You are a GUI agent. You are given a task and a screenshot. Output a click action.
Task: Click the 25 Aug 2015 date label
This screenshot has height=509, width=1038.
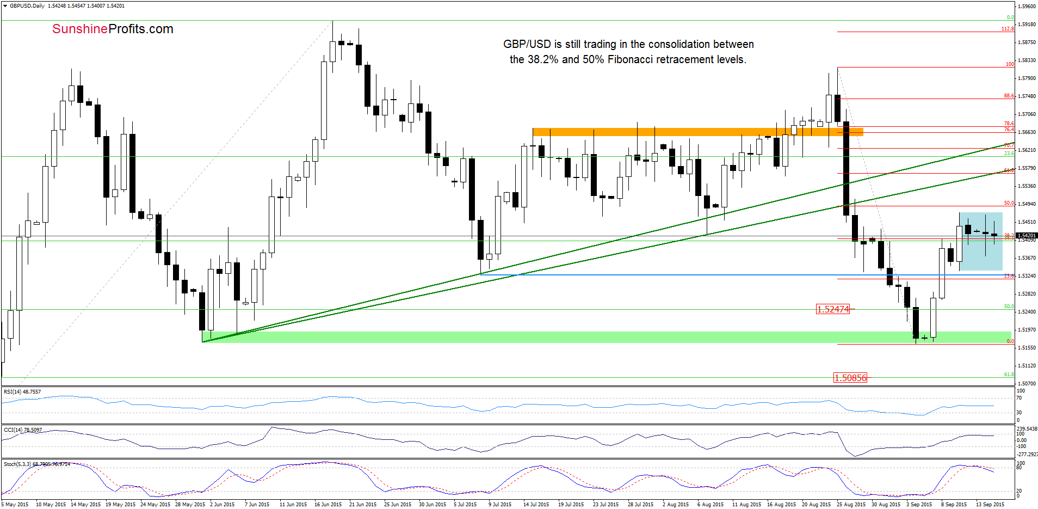(851, 505)
